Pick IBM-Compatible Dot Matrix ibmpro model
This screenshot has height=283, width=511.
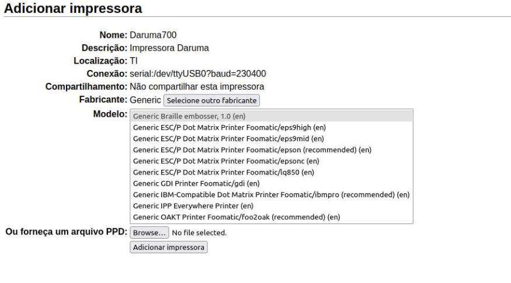[x=271, y=194]
